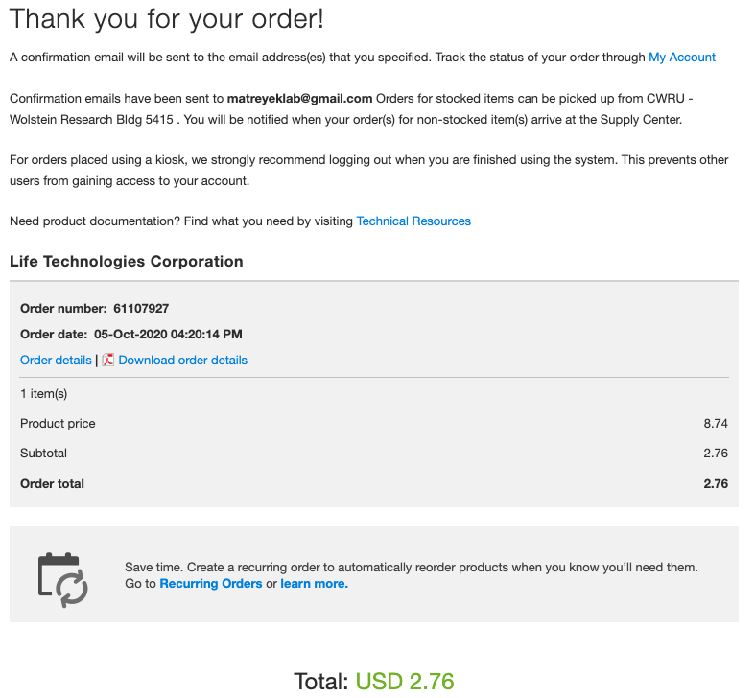755x698 pixels.
Task: Click the learn more link
Action: click(314, 584)
